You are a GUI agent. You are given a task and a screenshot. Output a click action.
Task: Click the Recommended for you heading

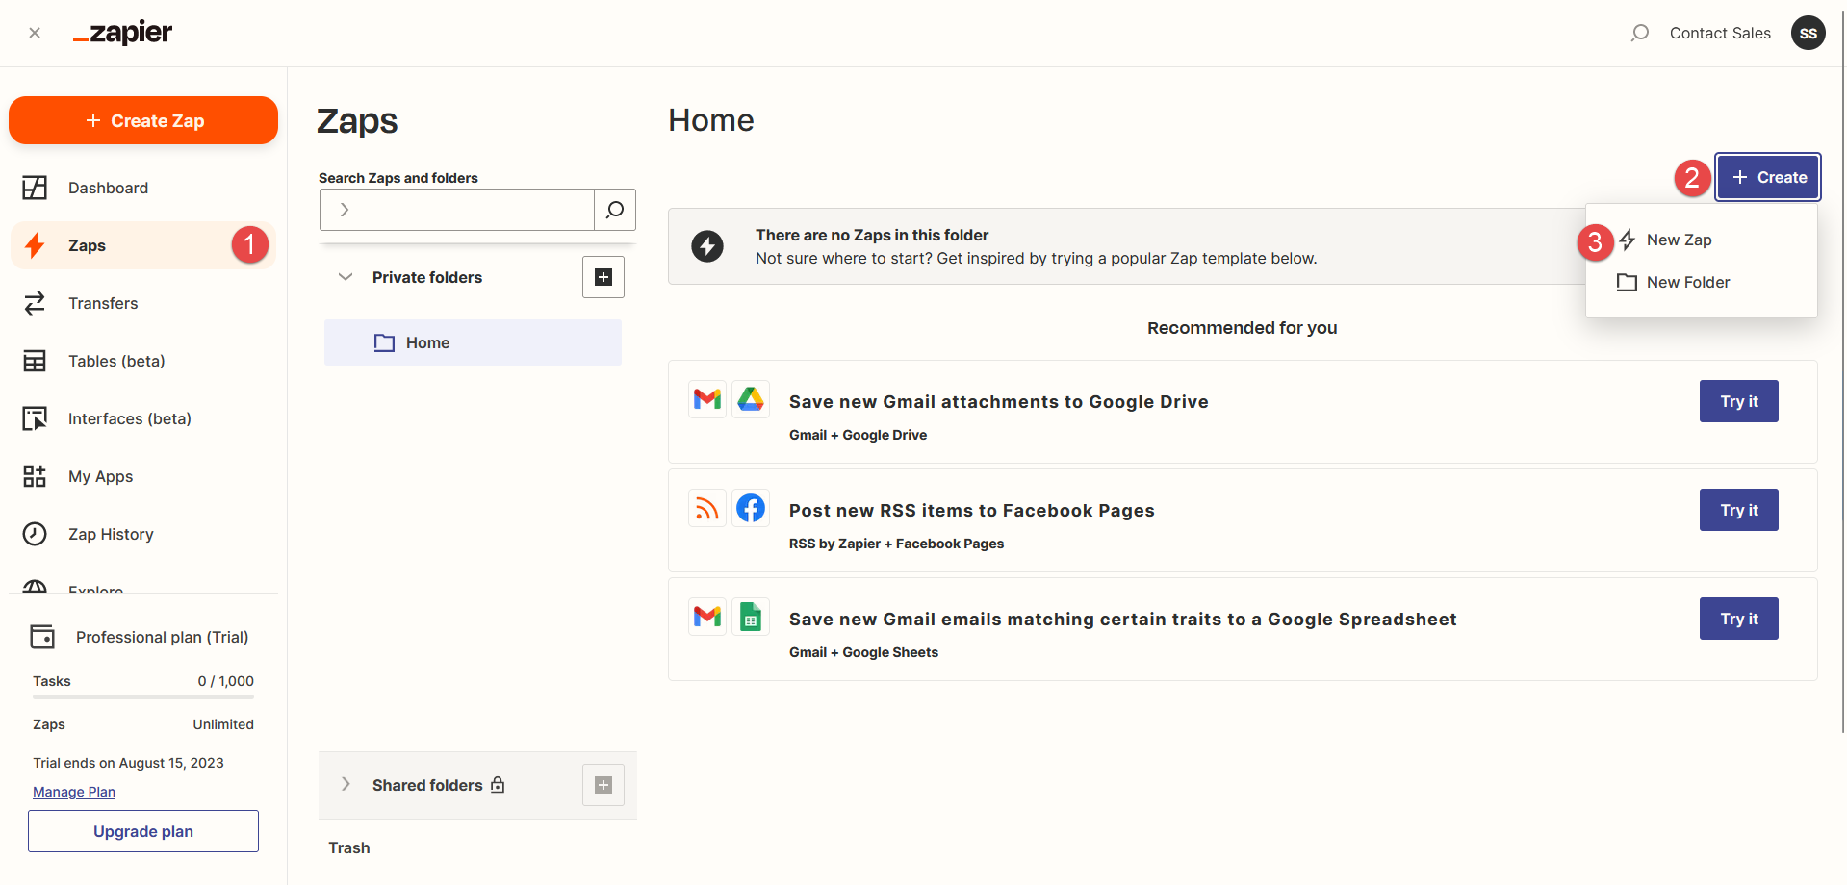coord(1242,328)
